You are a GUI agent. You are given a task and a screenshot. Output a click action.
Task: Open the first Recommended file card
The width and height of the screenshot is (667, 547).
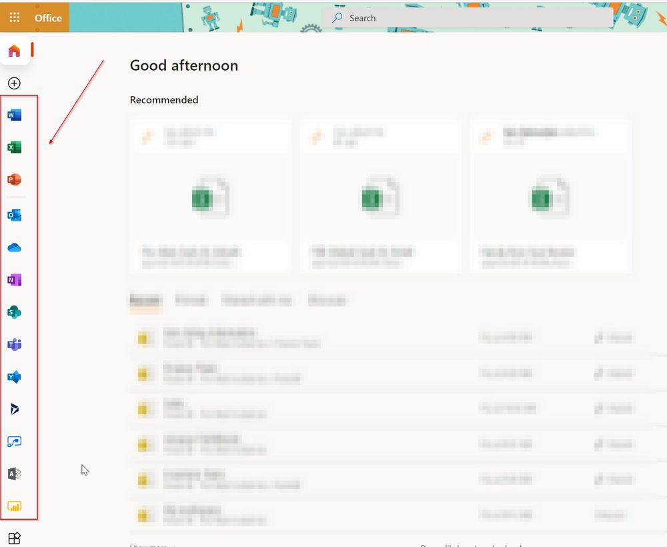coord(210,197)
